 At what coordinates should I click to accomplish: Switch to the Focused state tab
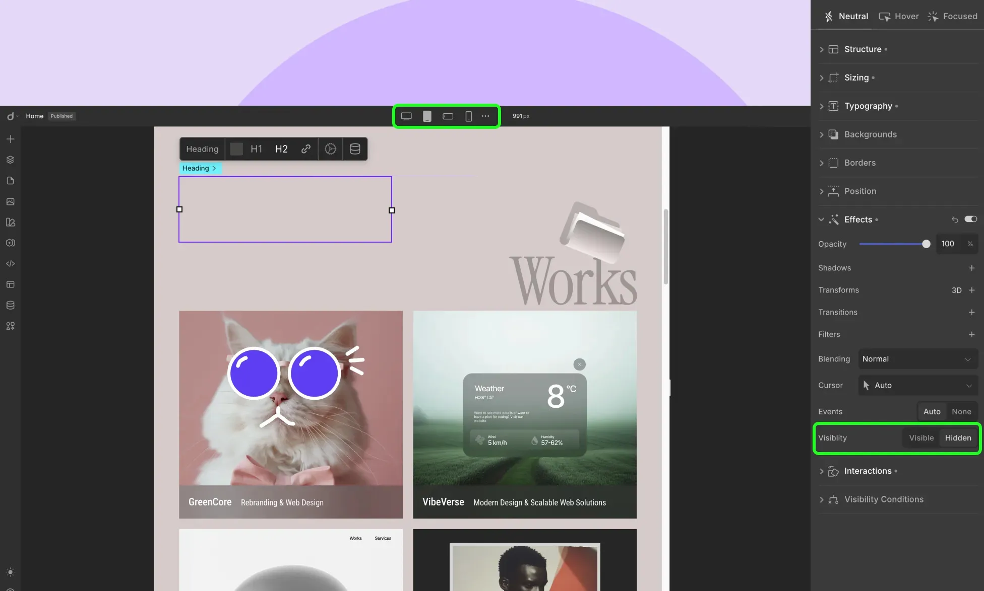(953, 16)
